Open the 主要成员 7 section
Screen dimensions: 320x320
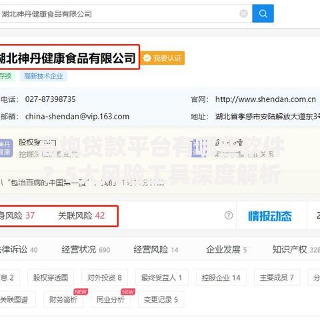277,277
